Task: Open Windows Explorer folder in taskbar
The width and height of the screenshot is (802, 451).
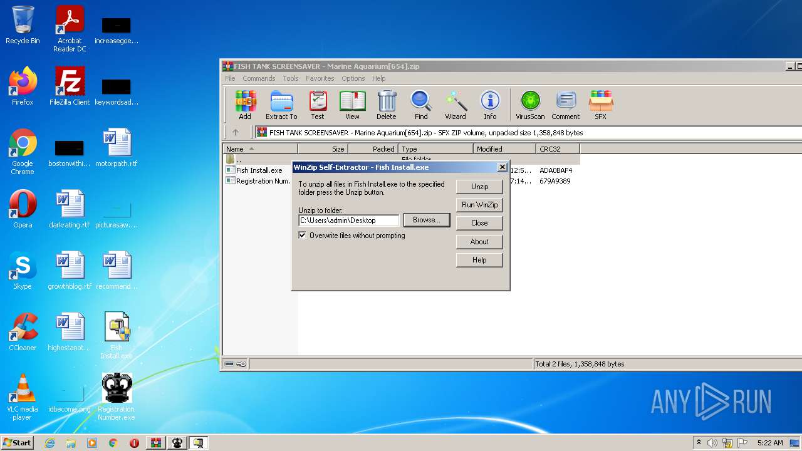Action: [71, 443]
